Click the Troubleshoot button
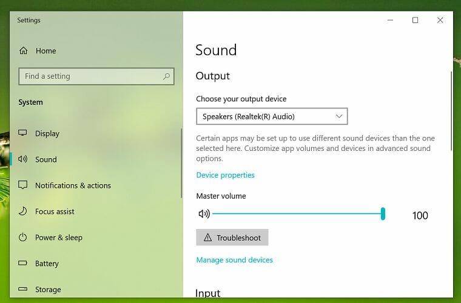The width and height of the screenshot is (461, 303). click(232, 237)
